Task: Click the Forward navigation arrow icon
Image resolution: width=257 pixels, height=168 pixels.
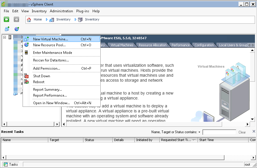Action: point(16,19)
